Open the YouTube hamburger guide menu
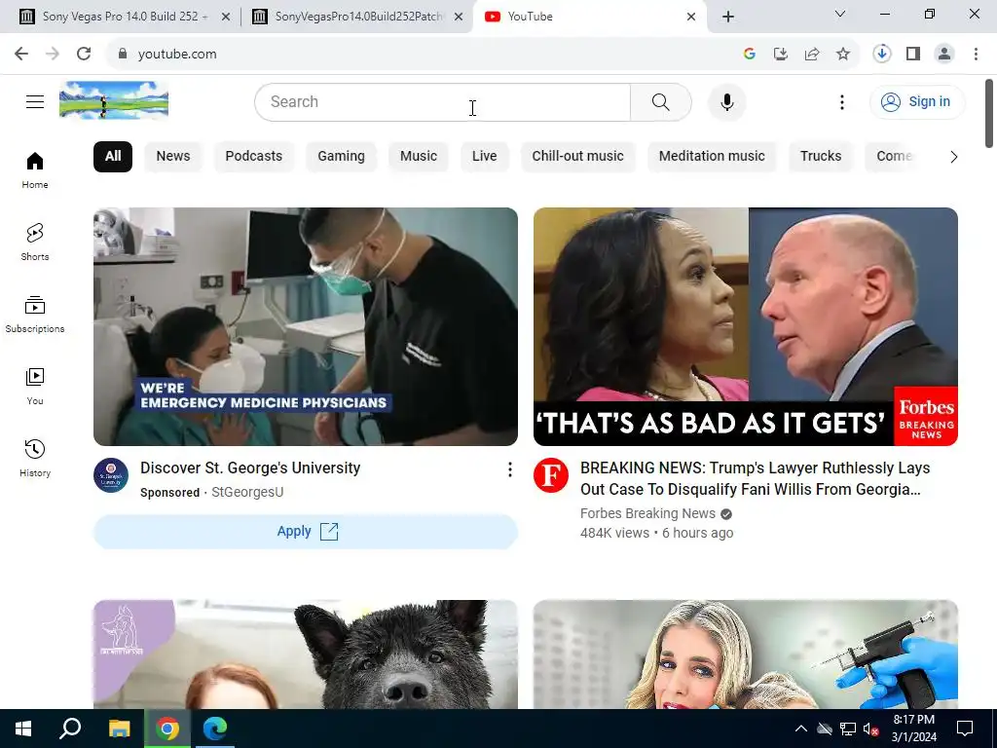This screenshot has height=748, width=997. (35, 101)
